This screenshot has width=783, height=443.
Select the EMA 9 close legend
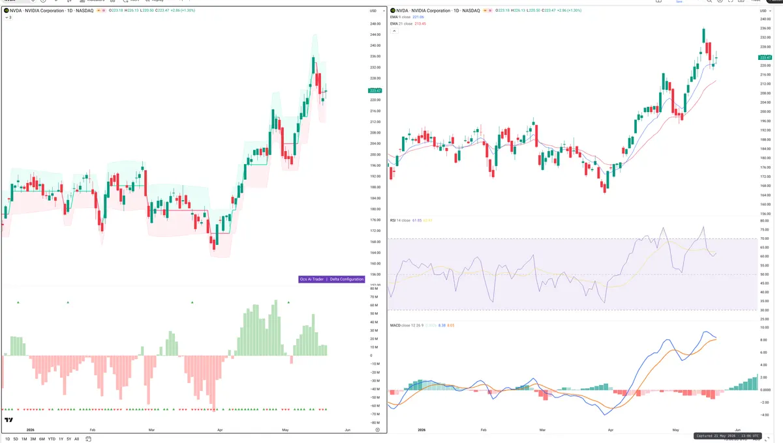[402, 17]
